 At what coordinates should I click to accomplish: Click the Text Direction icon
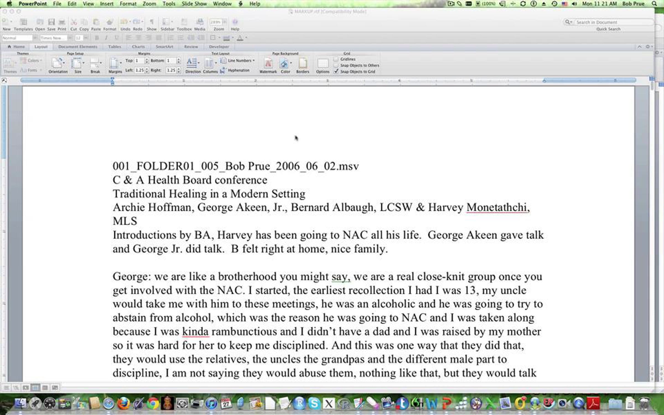click(192, 63)
